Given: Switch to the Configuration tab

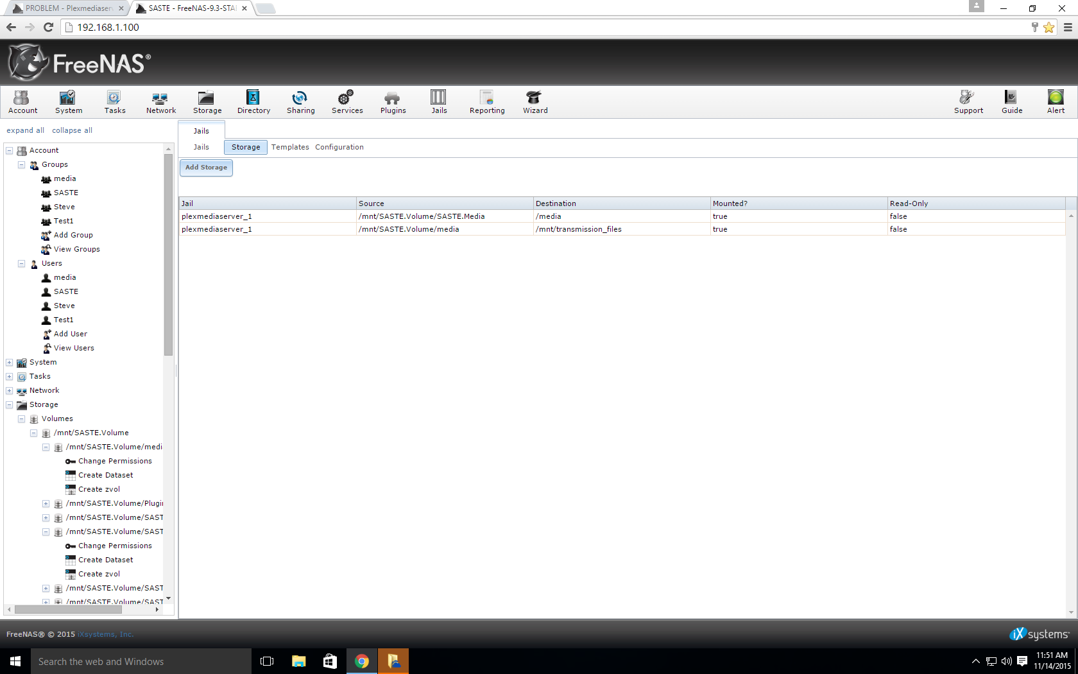Looking at the screenshot, I should pyautogui.click(x=339, y=147).
